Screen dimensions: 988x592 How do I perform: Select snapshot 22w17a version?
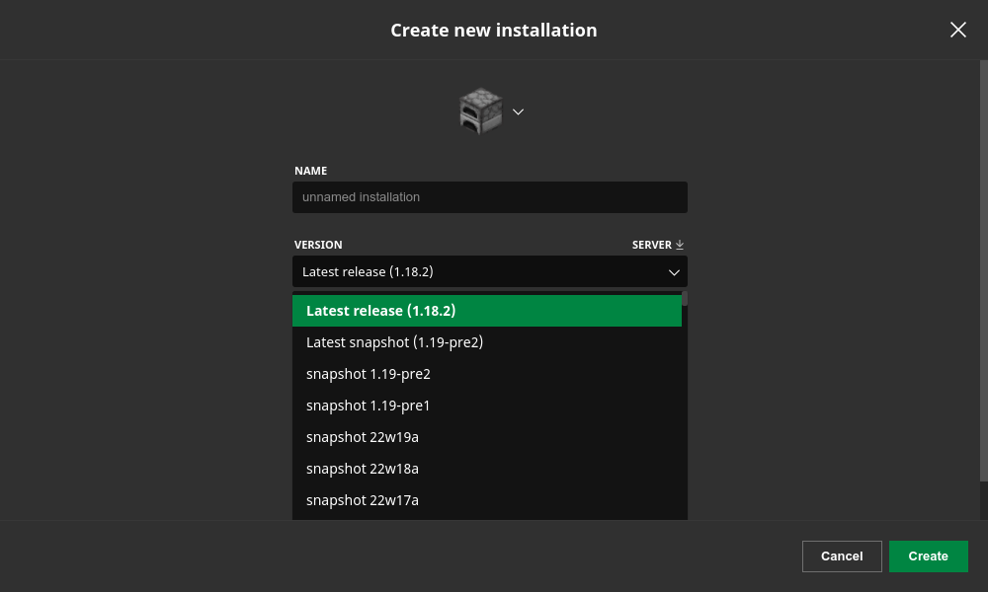pyautogui.click(x=363, y=500)
